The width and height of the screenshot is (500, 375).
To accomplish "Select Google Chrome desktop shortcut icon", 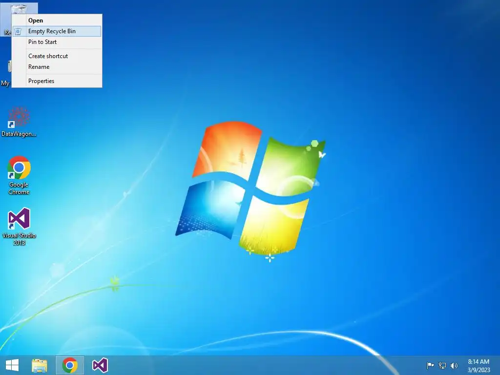I will point(19,175).
